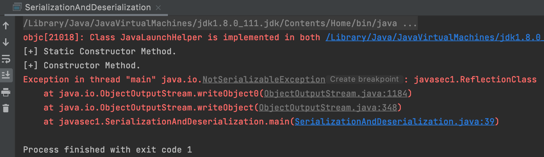Click the "Process finished with exit code 1" line

[107, 150]
